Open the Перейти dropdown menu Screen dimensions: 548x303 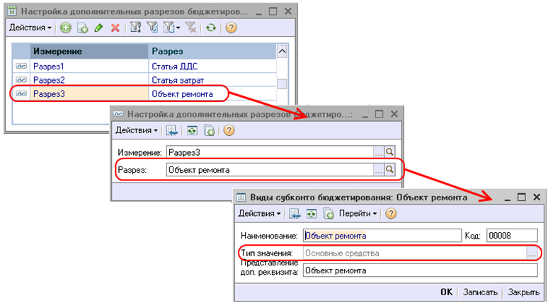358,213
